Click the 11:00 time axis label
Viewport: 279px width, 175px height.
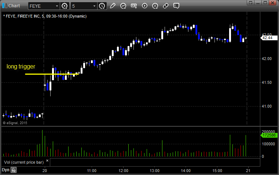click(92, 171)
